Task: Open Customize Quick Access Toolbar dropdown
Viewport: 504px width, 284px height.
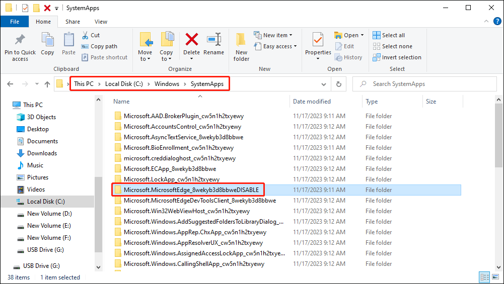Action: pyautogui.click(x=56, y=8)
